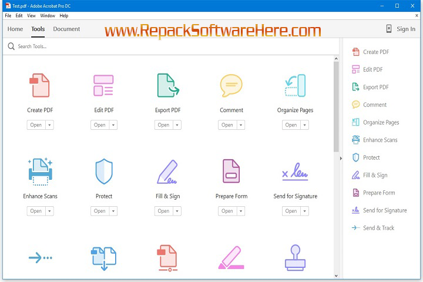Screen dimensions: 423x282
Task: Expand dropdown arrow next to Organize Pages Open
Action: [304, 125]
